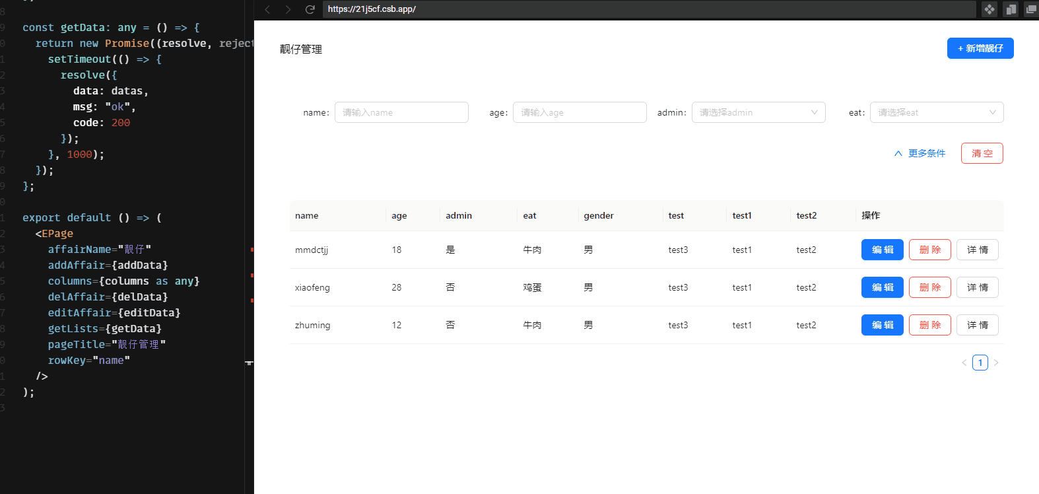Delete the xiaofeng row

pyautogui.click(x=930, y=287)
